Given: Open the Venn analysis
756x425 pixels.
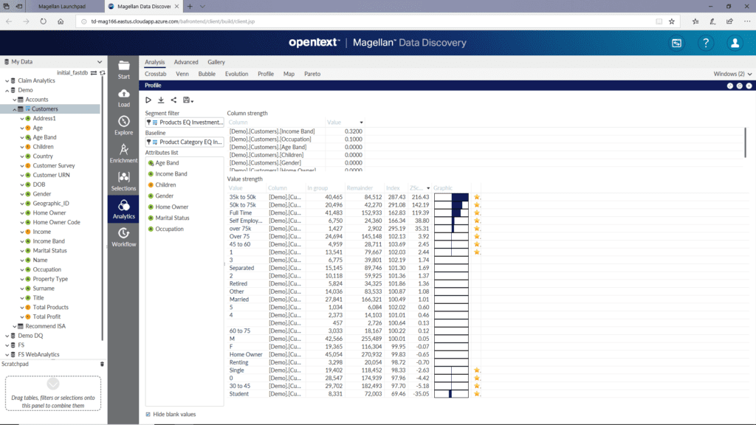Looking at the screenshot, I should [182, 74].
